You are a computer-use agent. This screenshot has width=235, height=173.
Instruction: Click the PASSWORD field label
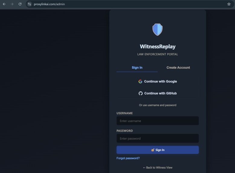125,131
